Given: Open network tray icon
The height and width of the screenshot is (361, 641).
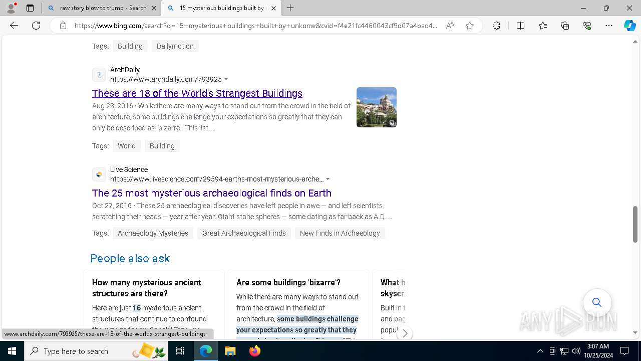Looking at the screenshot, I should [x=564, y=351].
